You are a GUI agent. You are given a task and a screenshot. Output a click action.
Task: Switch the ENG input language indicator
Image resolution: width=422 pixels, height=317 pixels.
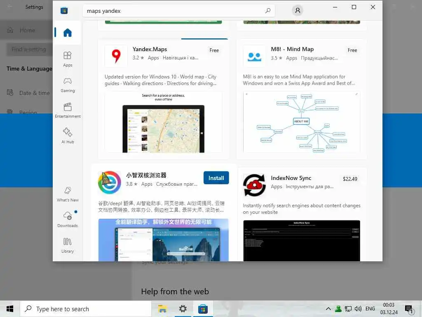pos(370,309)
